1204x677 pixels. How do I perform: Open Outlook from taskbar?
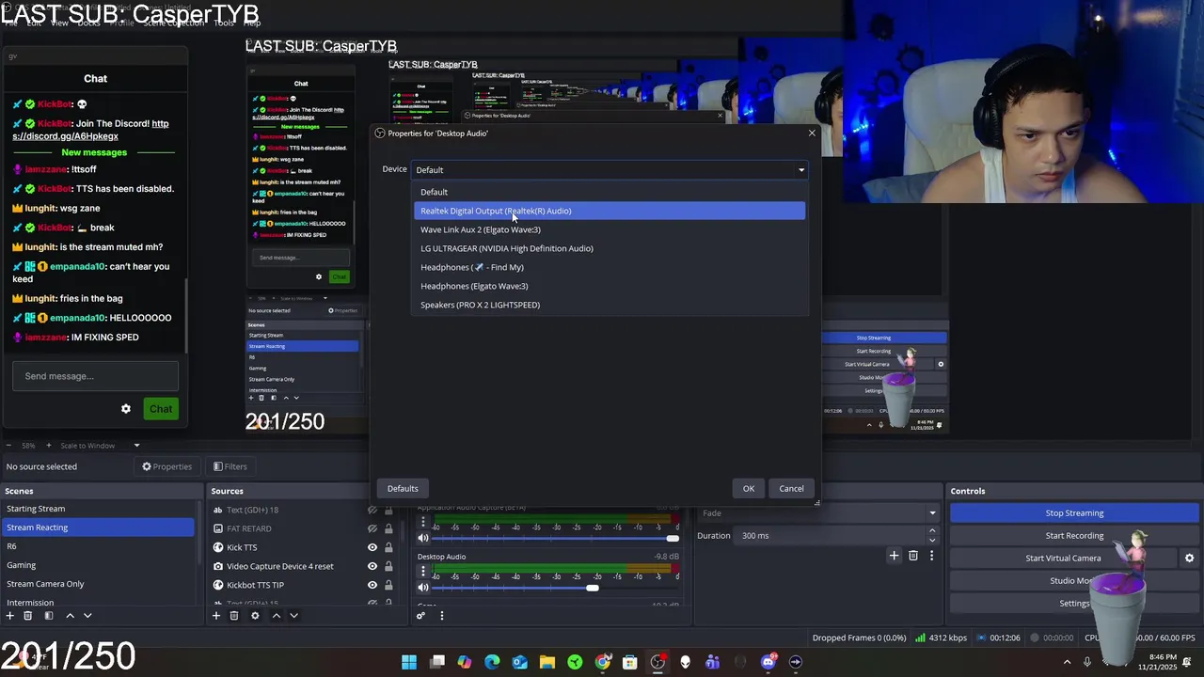click(x=520, y=662)
